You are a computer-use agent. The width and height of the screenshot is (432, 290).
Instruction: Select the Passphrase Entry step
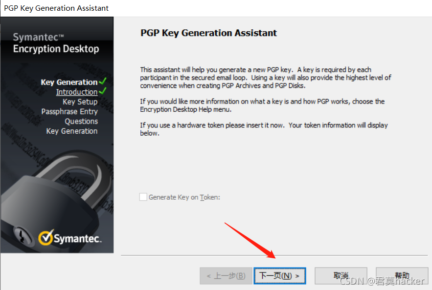(69, 112)
